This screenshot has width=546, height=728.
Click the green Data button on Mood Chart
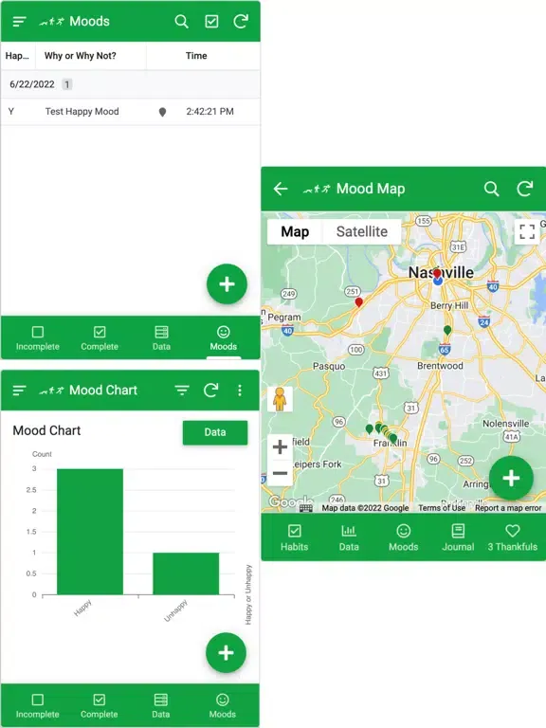point(215,432)
